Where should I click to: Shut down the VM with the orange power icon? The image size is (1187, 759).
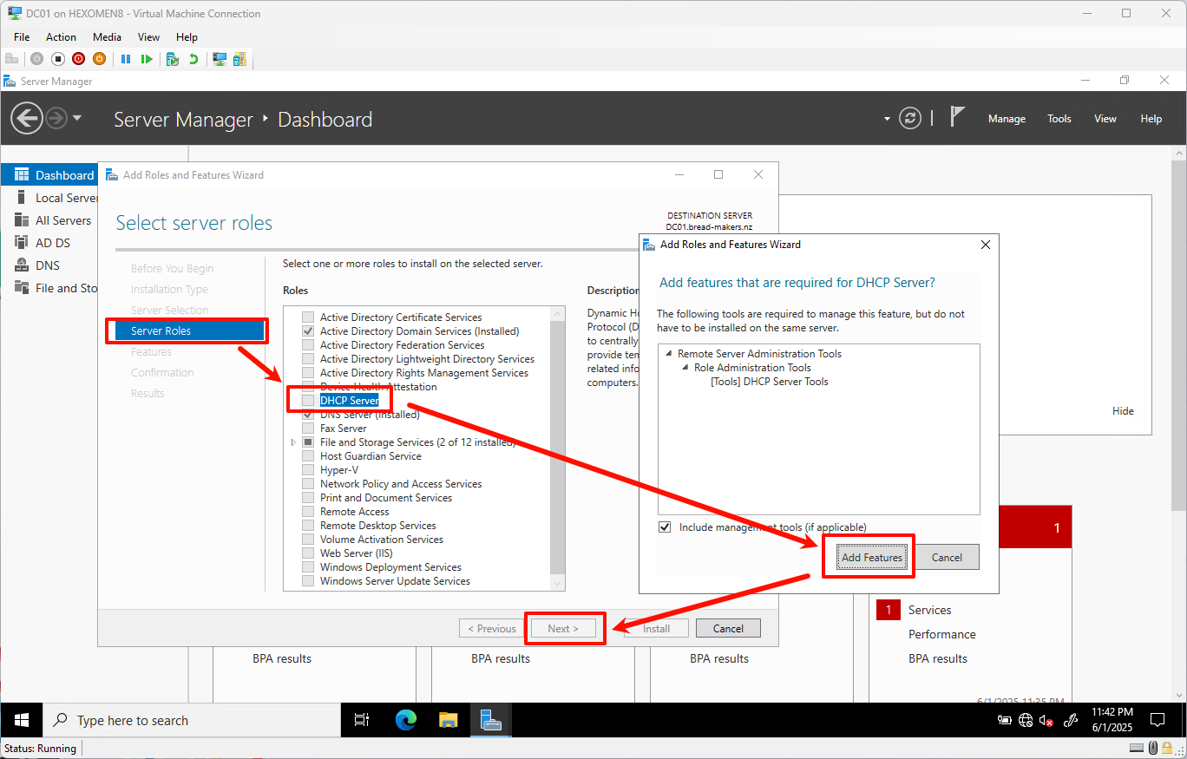100,58
